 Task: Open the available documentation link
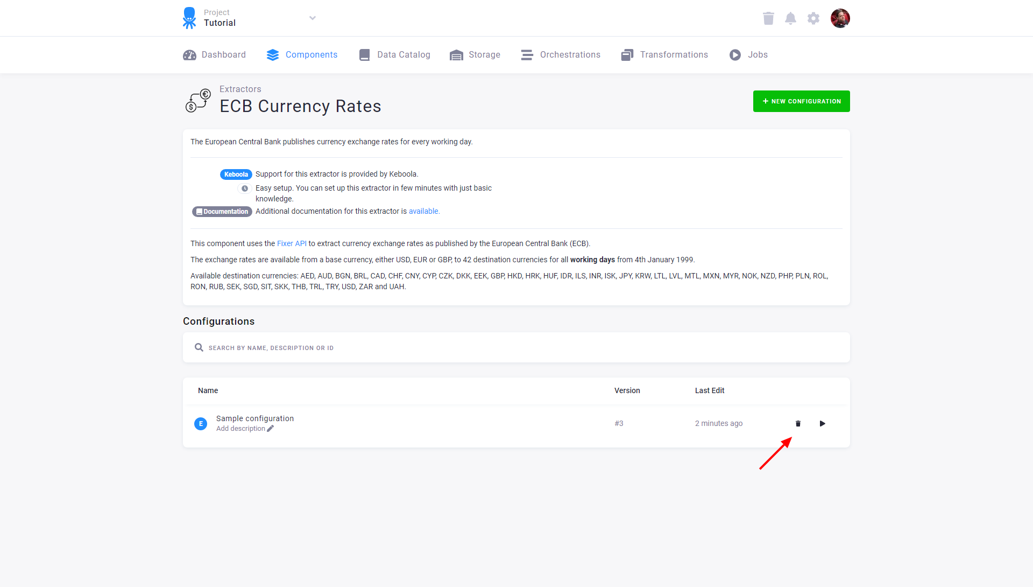tap(424, 211)
